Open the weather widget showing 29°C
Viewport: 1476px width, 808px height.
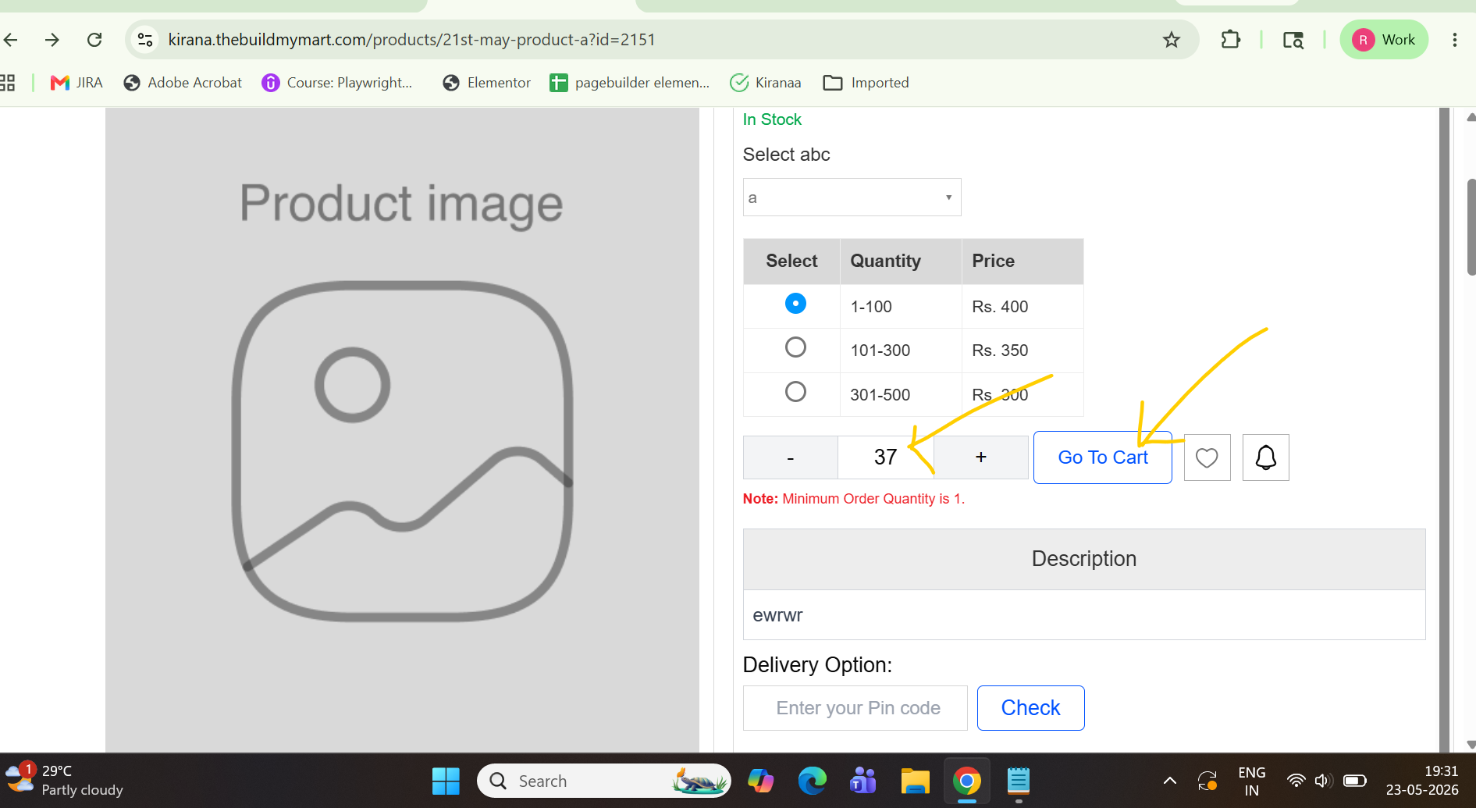(x=64, y=780)
